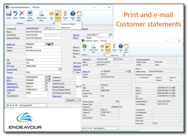Select Phone 1 radio in Customer Inquiry
This screenshot has height=136, width=188.
click(154, 77)
